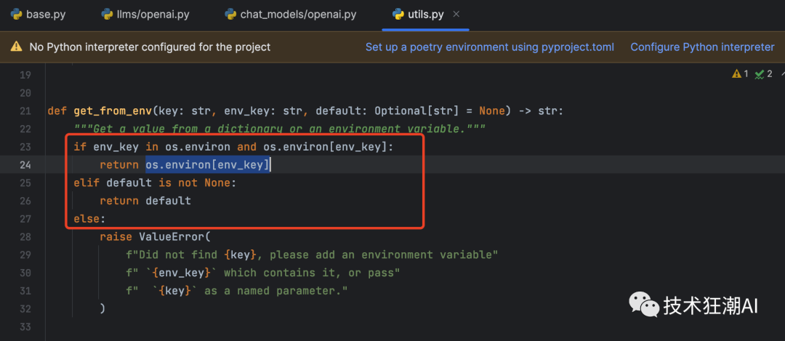Click 'Configure Python interpreter' link
Image resolution: width=785 pixels, height=341 pixels.
(x=702, y=47)
